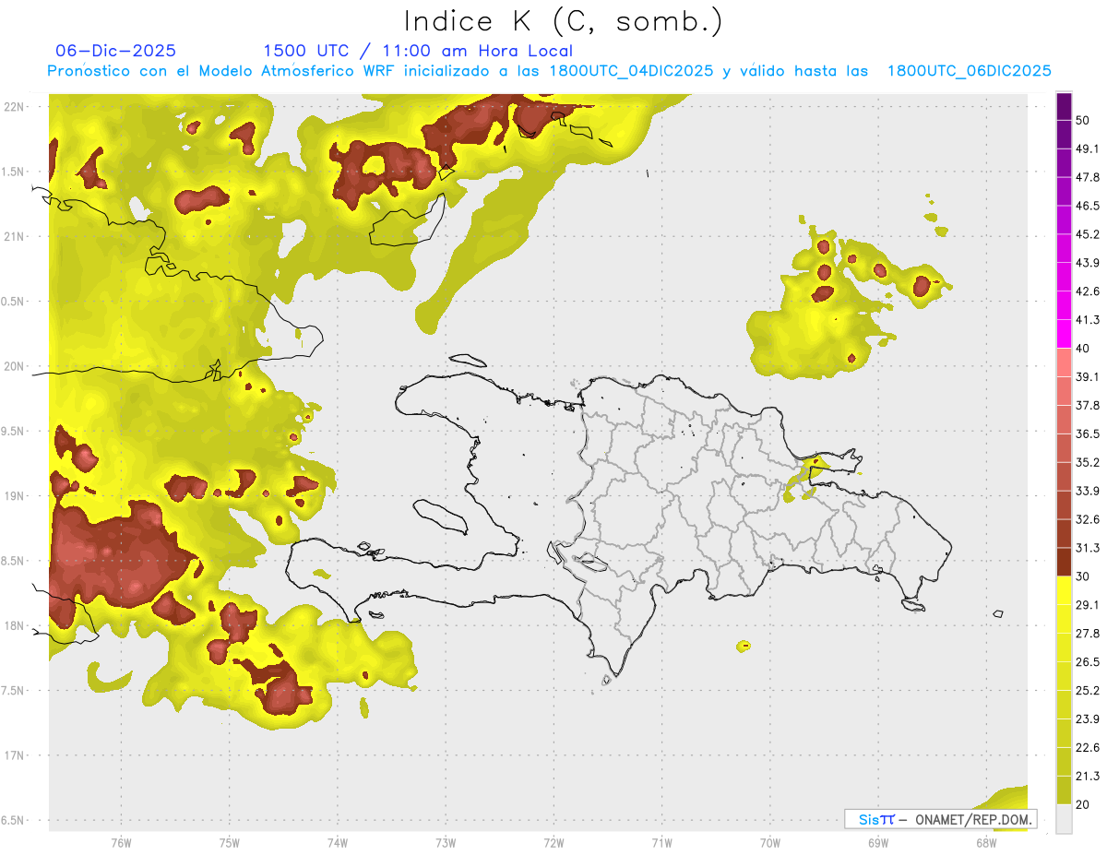Click the 17N latitude axis label
This screenshot has height=855, width=1107.
tap(14, 755)
